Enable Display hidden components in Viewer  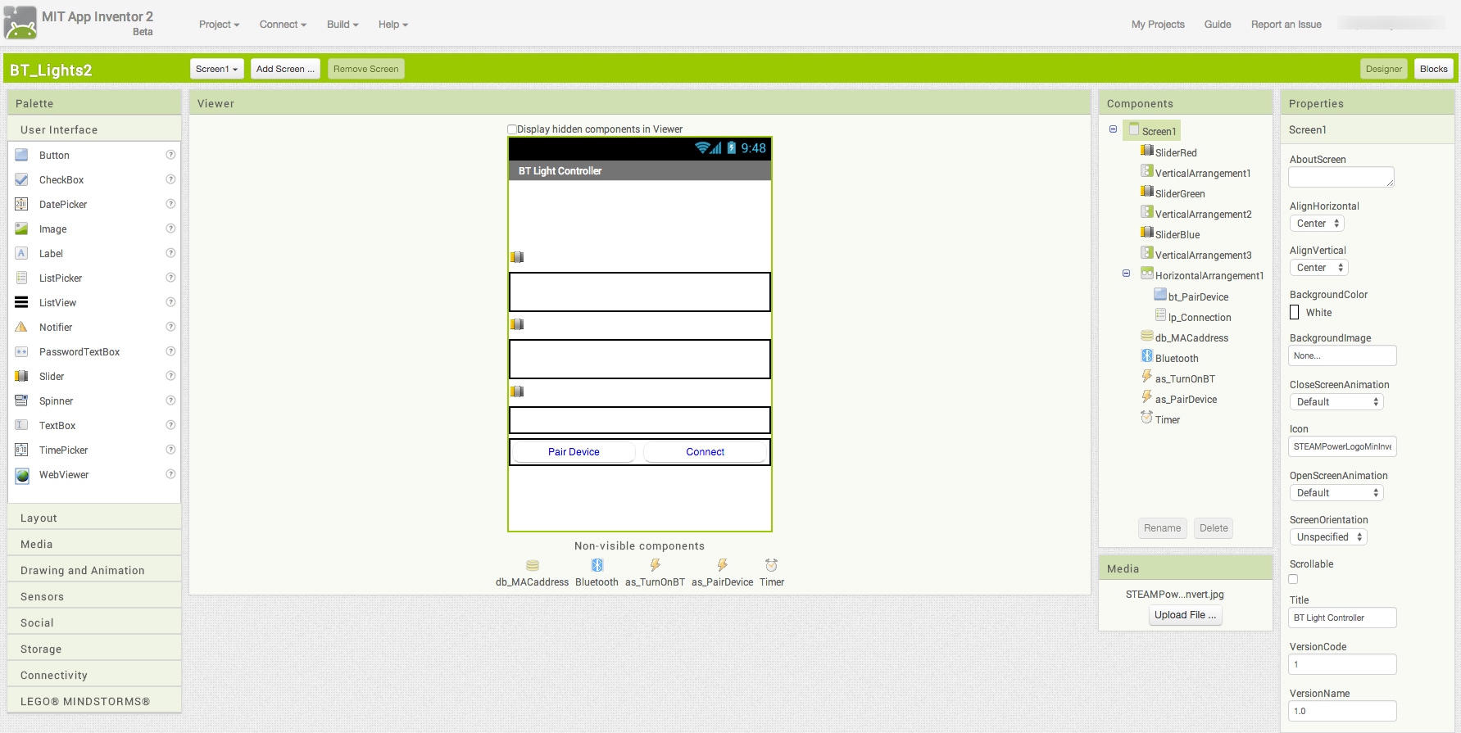click(512, 129)
